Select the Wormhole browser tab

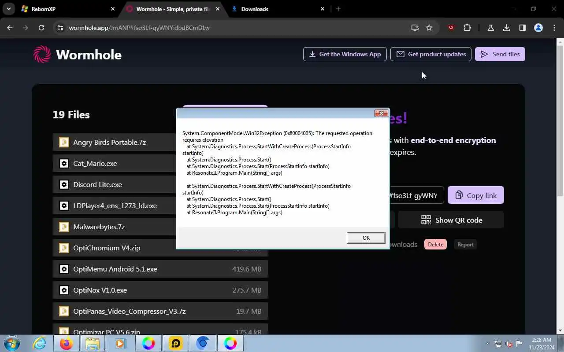coord(173,9)
